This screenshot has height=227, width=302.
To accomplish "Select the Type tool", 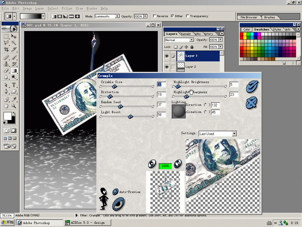I will [x=14, y=85].
